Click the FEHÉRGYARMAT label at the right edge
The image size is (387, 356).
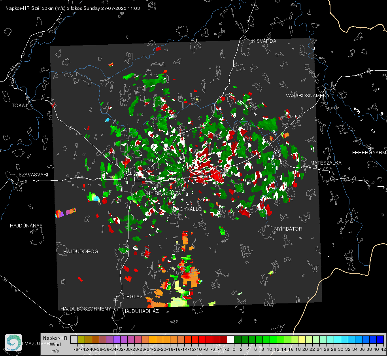[x=369, y=153]
